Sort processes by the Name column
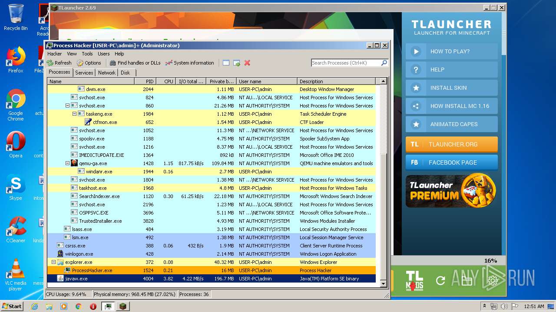Viewport: 556px width, 312px height. pyautogui.click(x=91, y=81)
